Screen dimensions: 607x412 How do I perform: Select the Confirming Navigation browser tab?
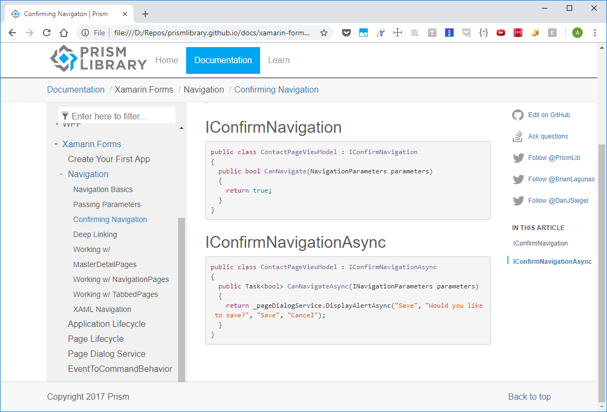(x=69, y=14)
